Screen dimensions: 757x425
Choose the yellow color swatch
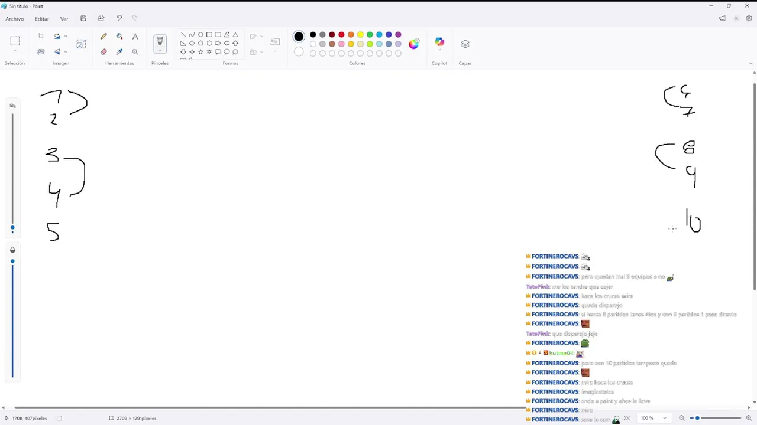pos(360,35)
